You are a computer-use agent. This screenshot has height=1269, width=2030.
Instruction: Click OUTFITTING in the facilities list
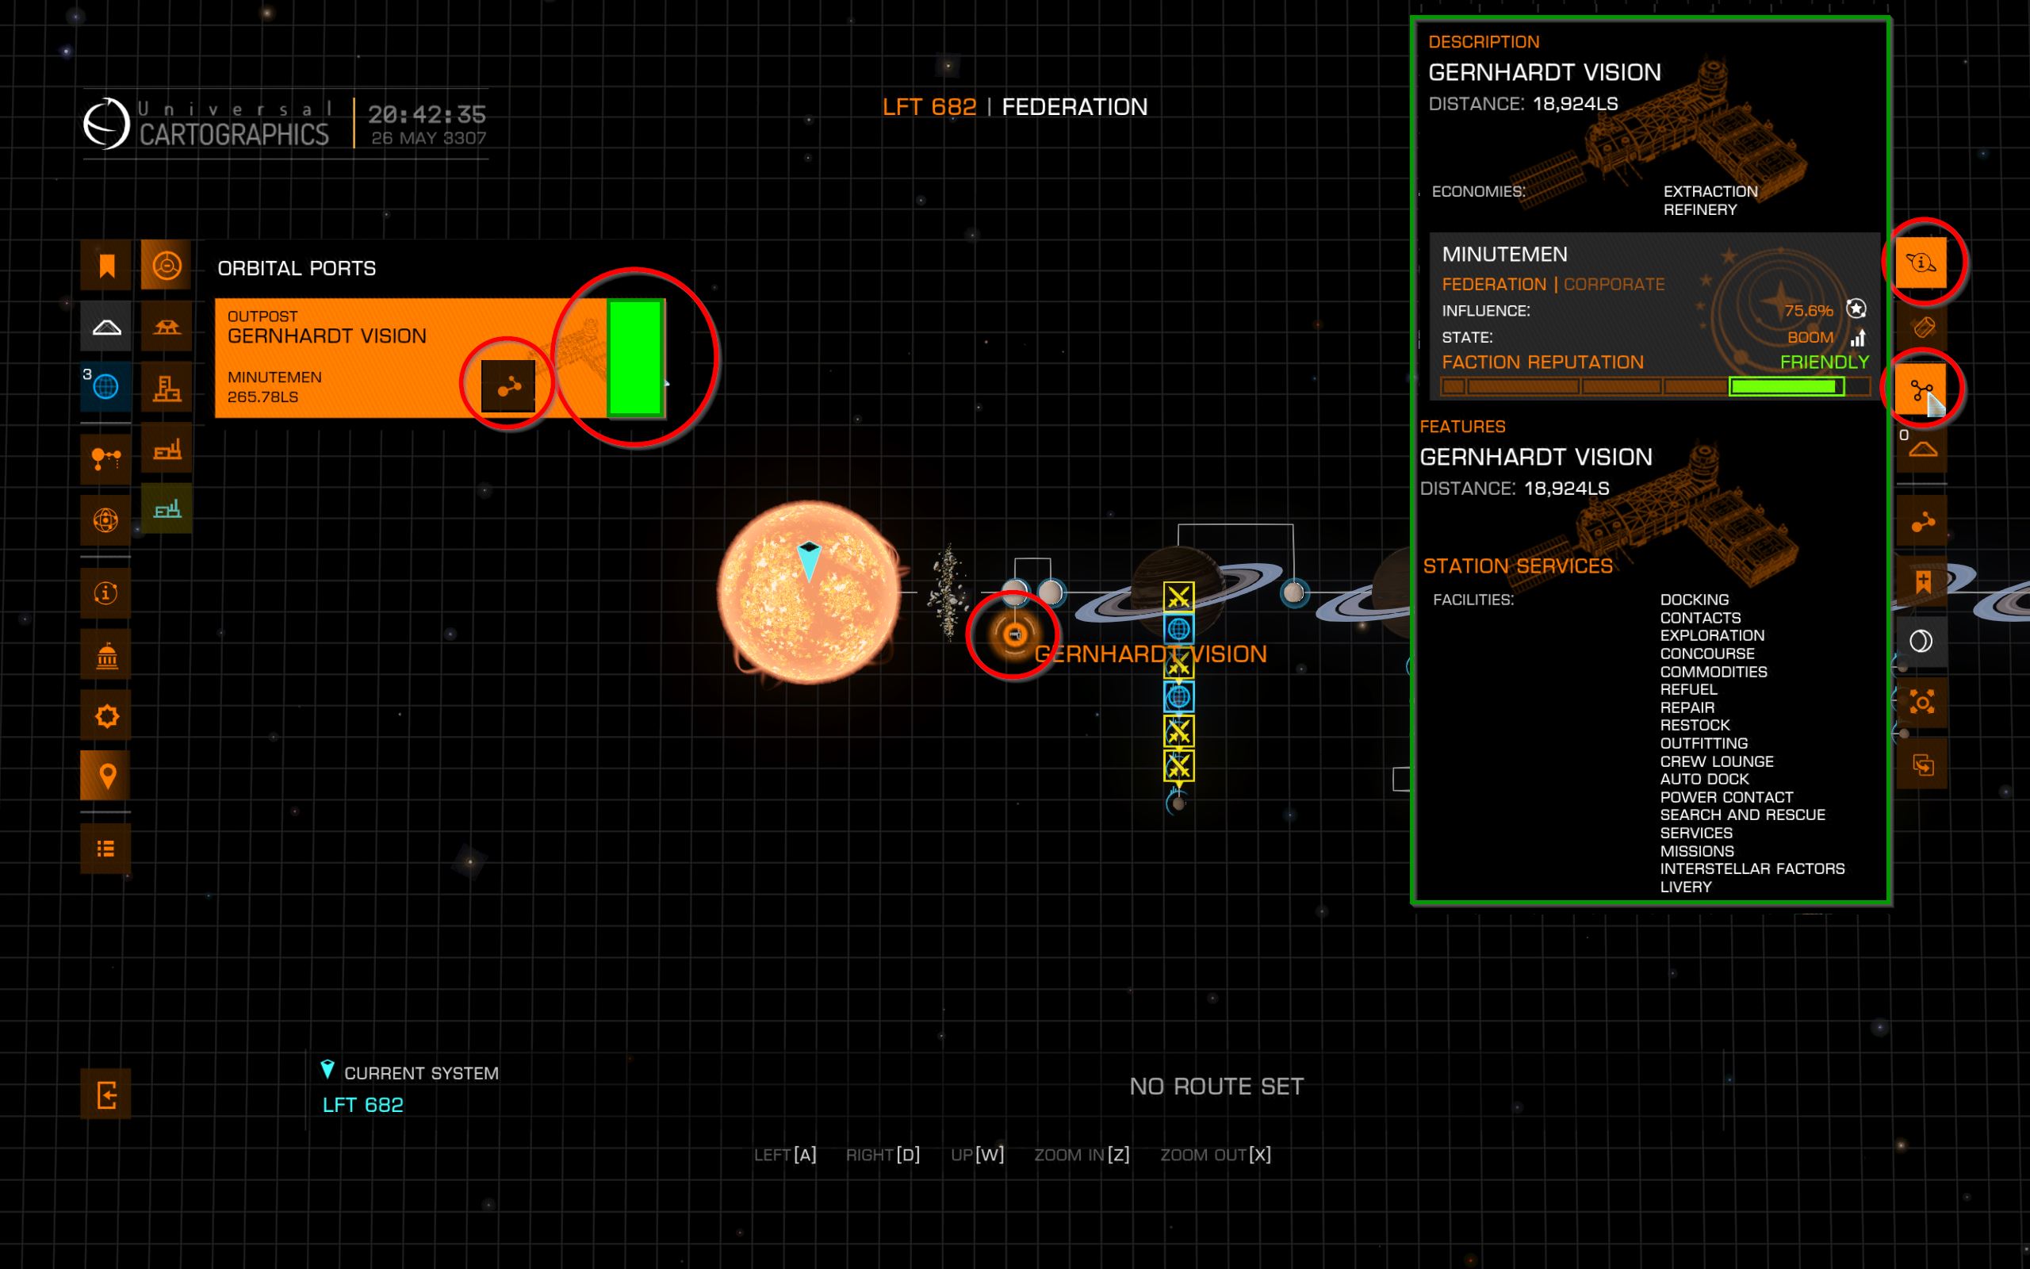1703,744
